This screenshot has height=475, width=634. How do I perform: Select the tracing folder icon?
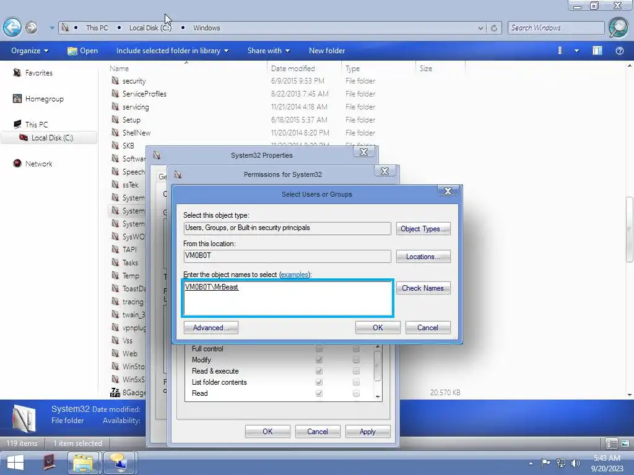point(115,301)
